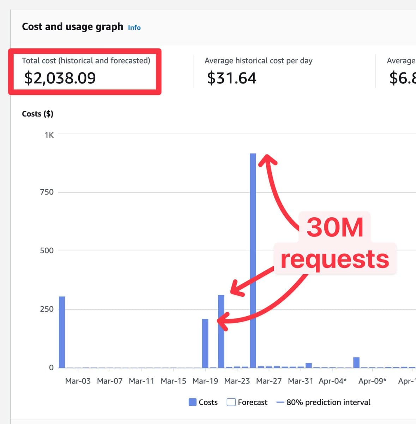Viewport: 416px width, 424px height.
Task: Select the tallest cost bar near Mar-25
Action: [x=253, y=261]
